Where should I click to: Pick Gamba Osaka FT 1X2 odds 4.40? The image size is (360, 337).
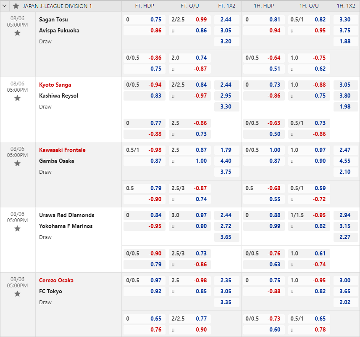pyautogui.click(x=226, y=161)
